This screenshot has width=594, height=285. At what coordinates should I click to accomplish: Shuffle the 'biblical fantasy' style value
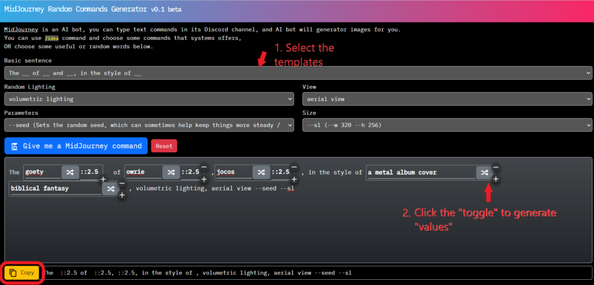111,188
